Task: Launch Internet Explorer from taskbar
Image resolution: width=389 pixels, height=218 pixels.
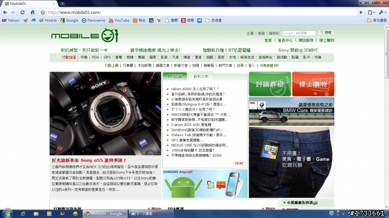Action: (x=23, y=214)
